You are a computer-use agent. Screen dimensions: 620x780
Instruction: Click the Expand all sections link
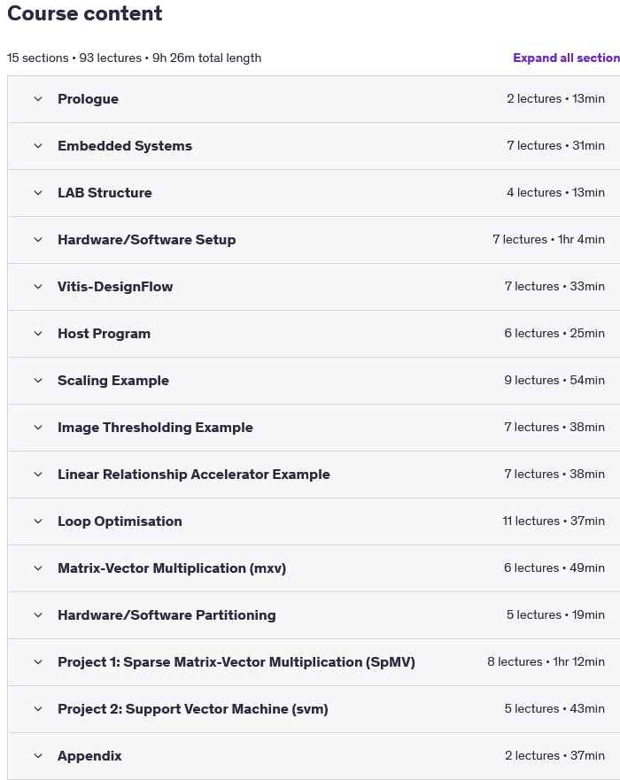point(566,58)
